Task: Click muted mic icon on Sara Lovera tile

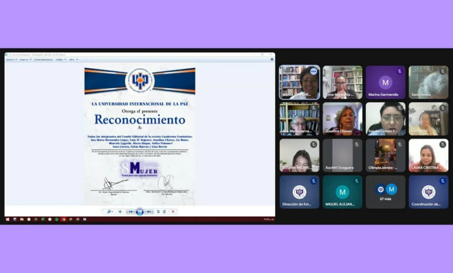Action: tap(443, 71)
